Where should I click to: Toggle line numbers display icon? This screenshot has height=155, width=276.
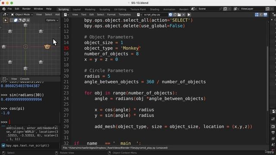click(x=257, y=15)
